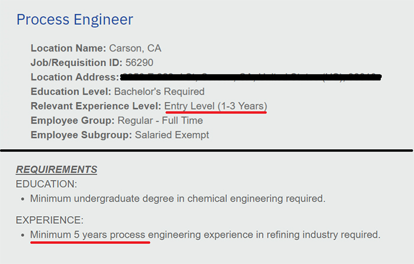Click the "Employee Group:" label
414x264 pixels.
tap(73, 120)
